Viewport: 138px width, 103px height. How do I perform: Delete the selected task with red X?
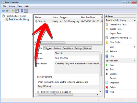(x=113, y=87)
